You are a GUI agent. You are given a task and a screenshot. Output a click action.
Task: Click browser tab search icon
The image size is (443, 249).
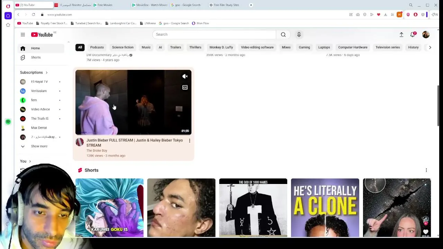411,5
